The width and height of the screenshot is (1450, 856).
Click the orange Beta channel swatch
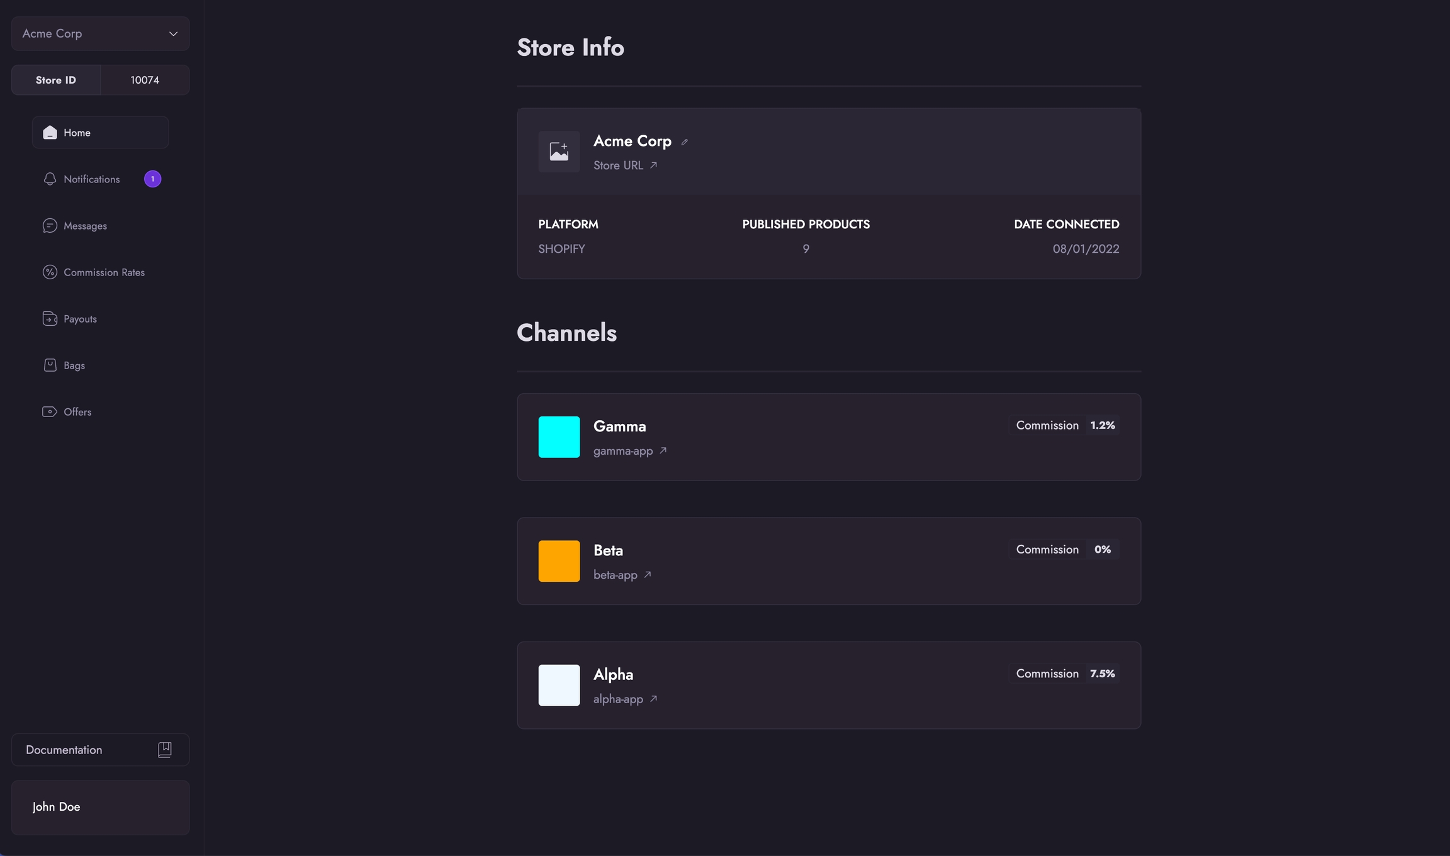559,561
